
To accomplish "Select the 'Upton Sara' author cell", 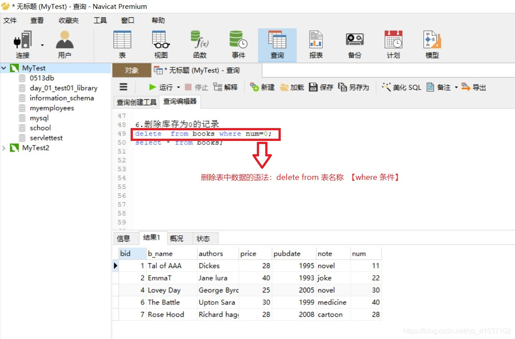I will [x=218, y=302].
